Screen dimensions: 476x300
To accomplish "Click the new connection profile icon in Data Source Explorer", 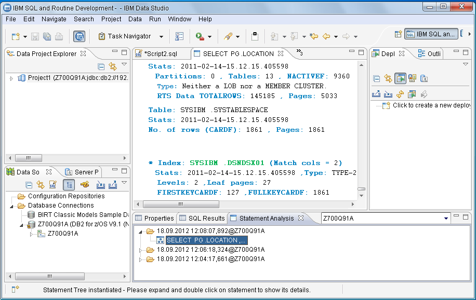I will point(85,185).
